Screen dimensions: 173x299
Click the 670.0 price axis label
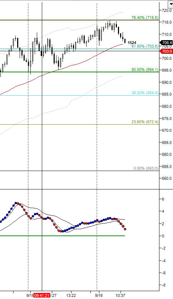(x=167, y=130)
